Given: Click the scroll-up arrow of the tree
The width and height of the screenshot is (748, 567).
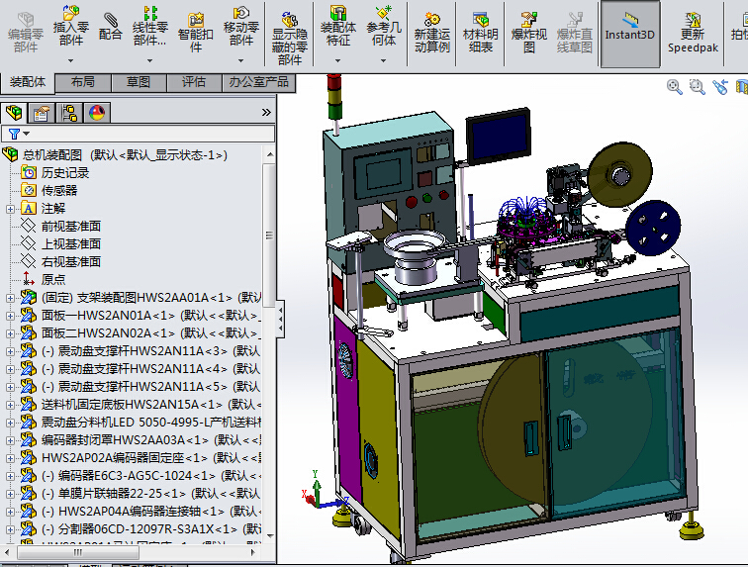Looking at the screenshot, I should coord(270,154).
